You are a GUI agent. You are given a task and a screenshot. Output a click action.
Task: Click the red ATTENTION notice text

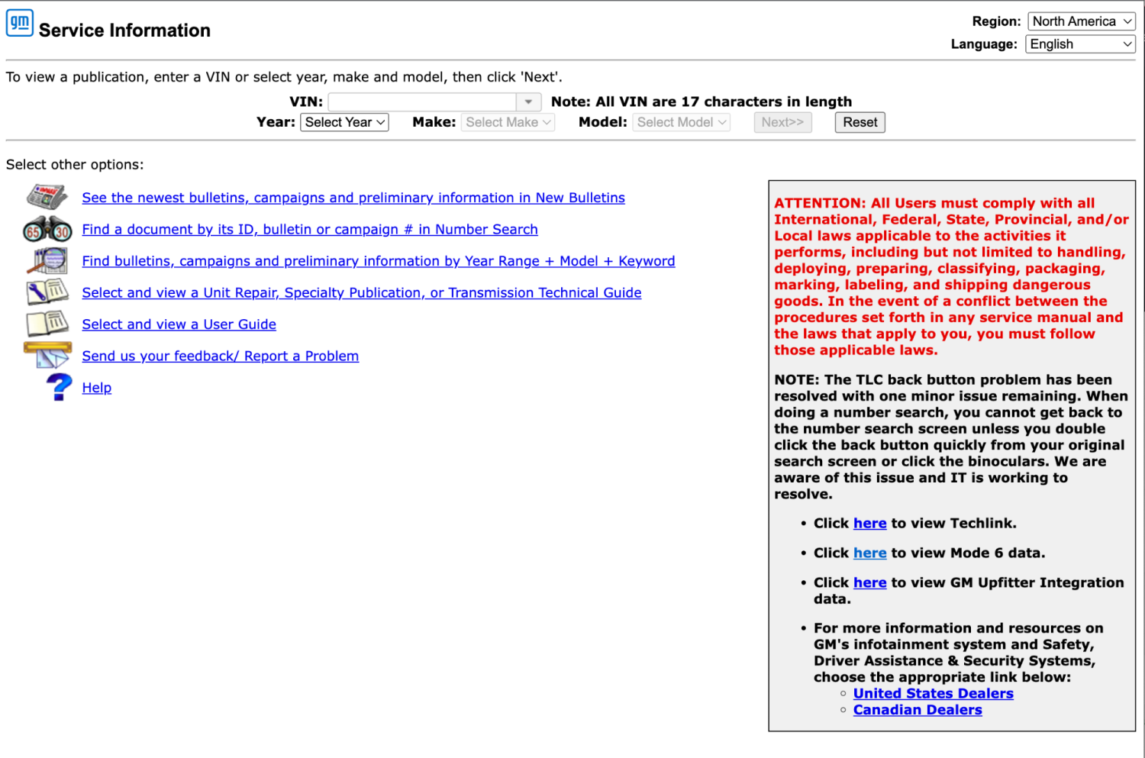951,276
